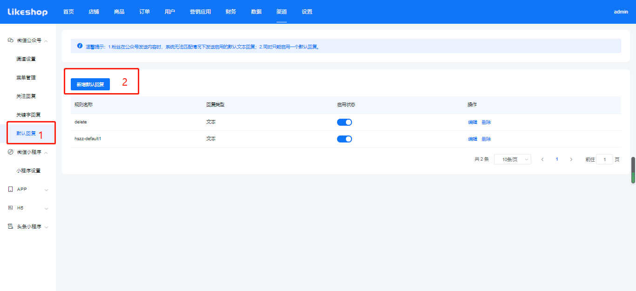Click the 头条小程序 sidebar icon
Screen dimensions: 636x291
click(x=11, y=226)
